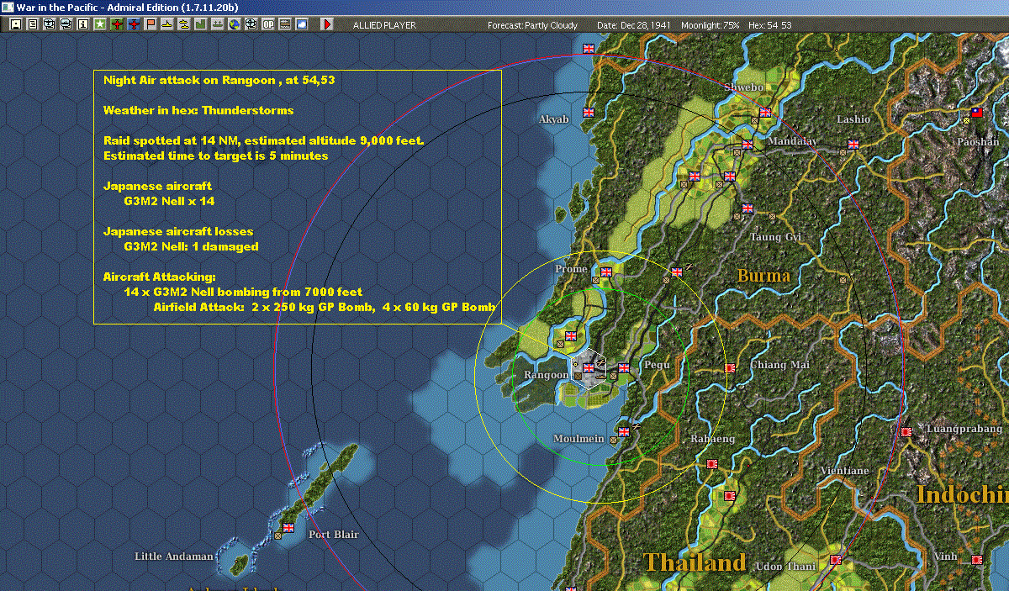This screenshot has width=1009, height=591.
Task: Select the Japanese flag at Vinh
Action: click(x=977, y=559)
